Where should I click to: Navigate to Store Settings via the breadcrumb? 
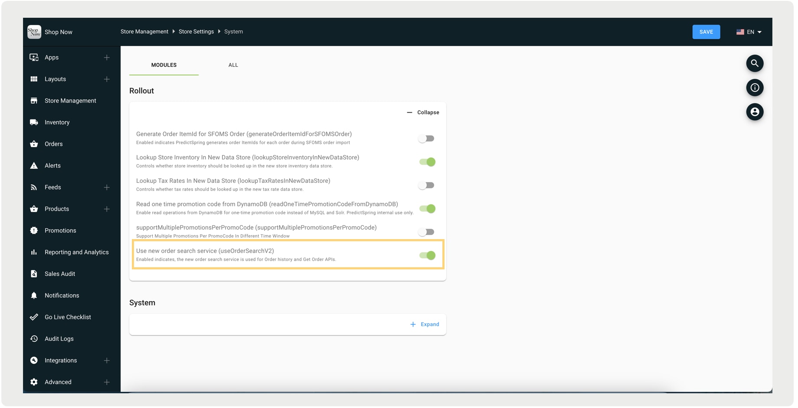[196, 31]
